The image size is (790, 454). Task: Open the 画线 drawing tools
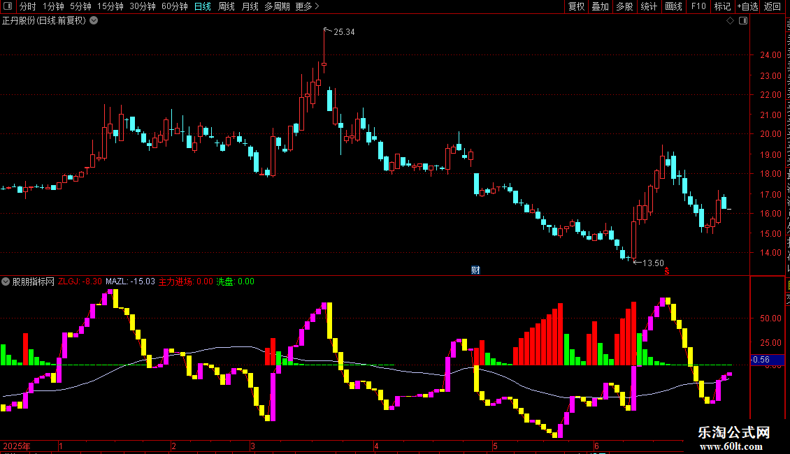point(674,6)
